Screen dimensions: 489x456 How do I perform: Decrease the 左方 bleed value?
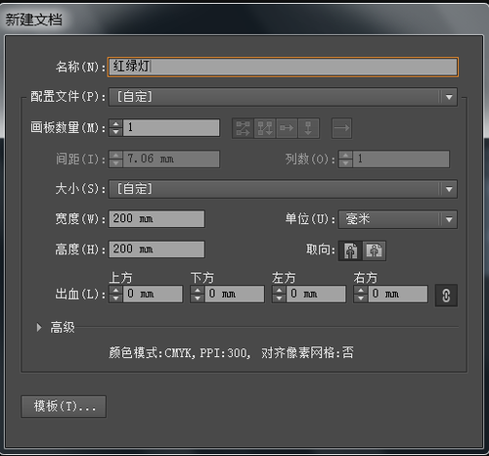[279, 298]
